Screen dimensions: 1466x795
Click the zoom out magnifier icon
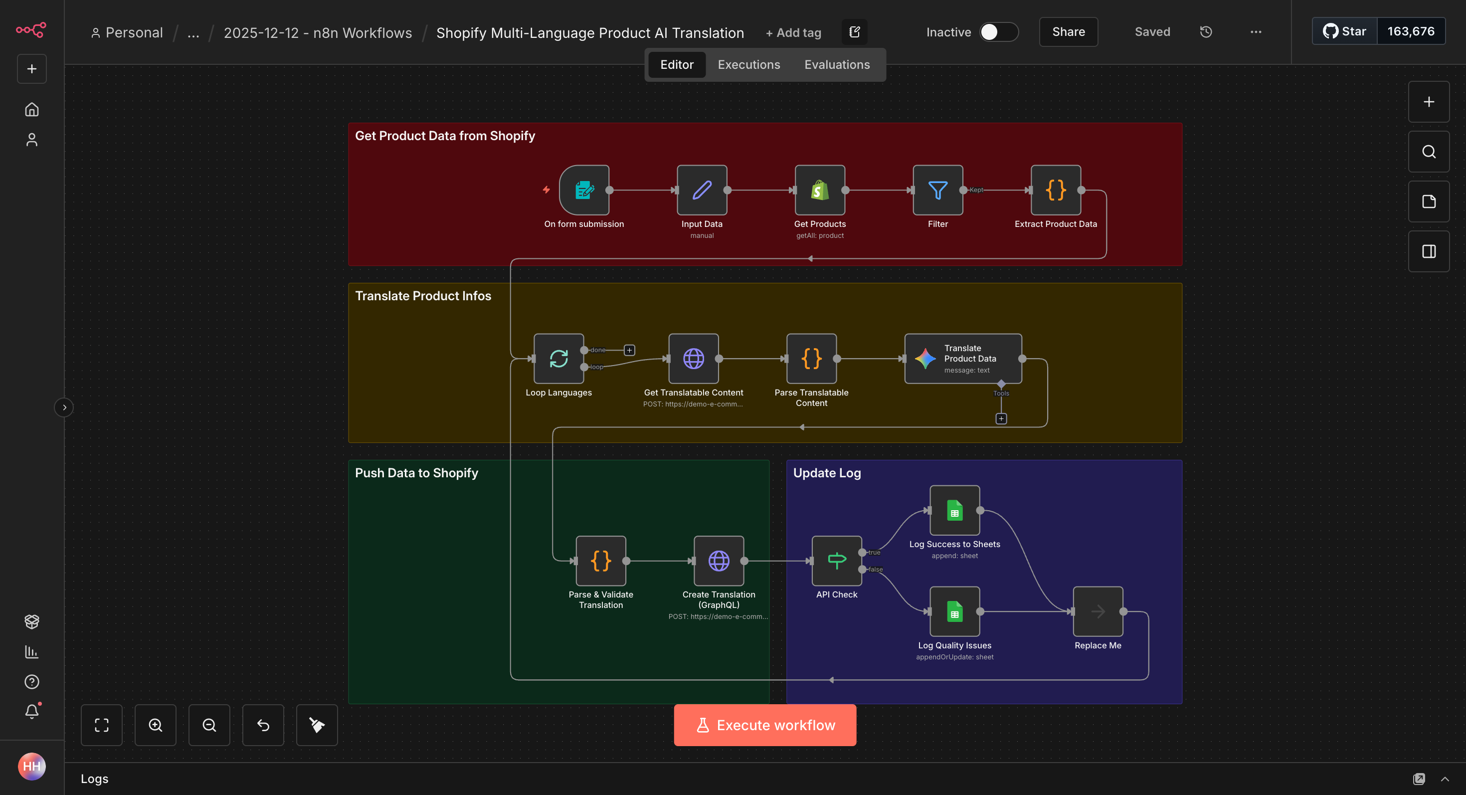209,725
